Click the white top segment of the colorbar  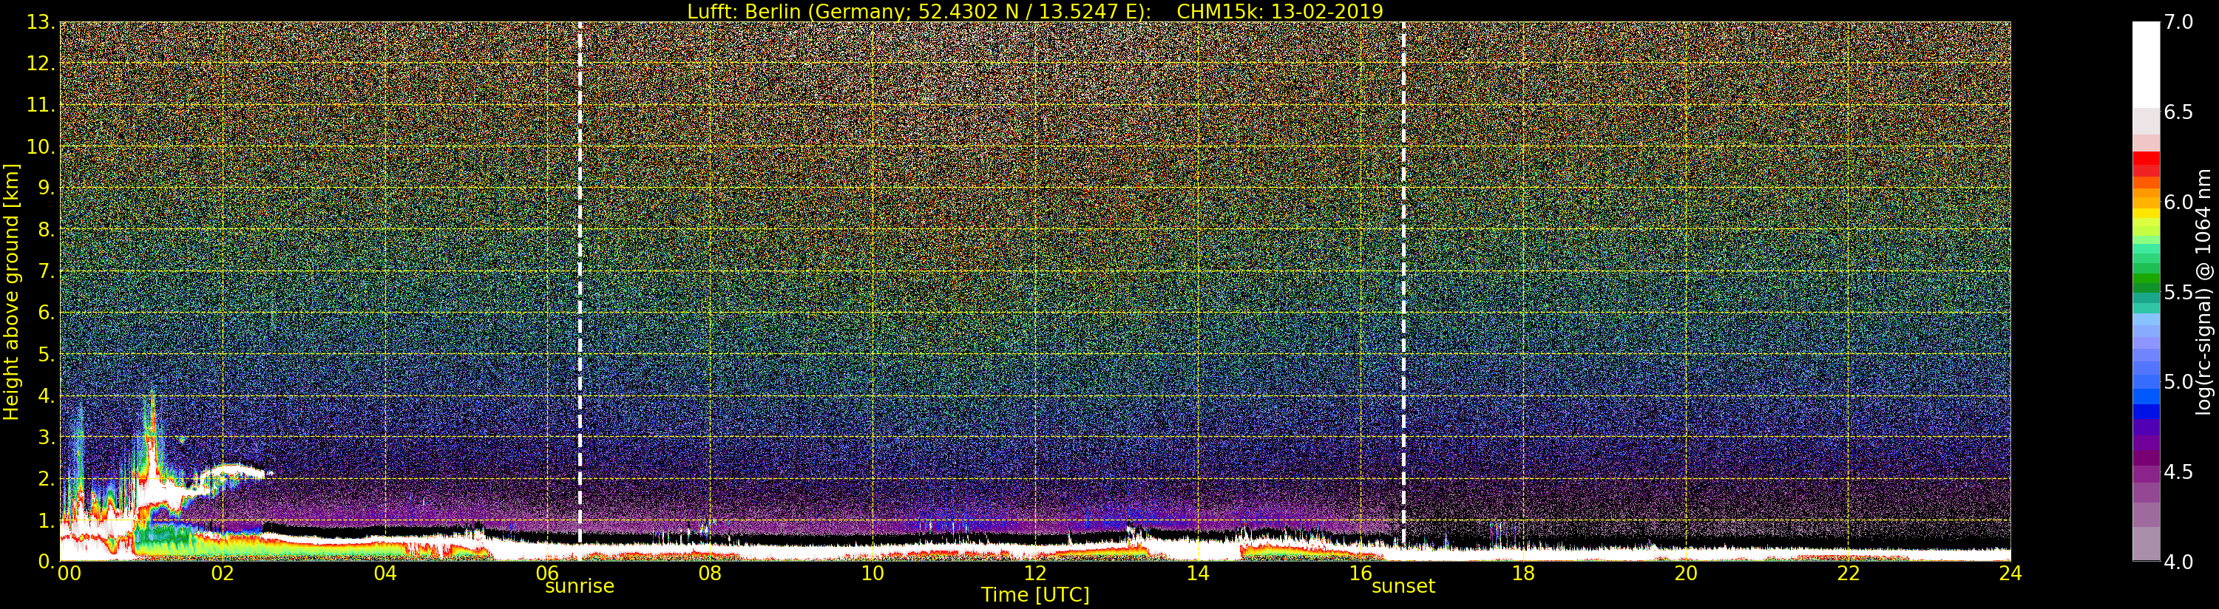pyautogui.click(x=2146, y=64)
